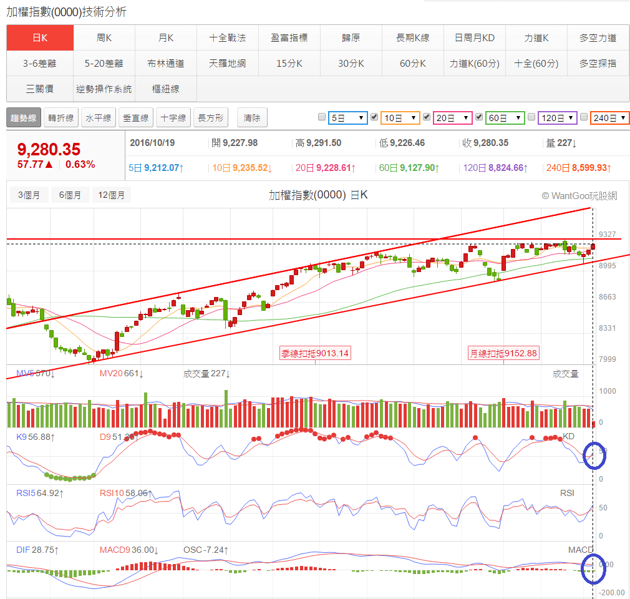
Task: Open the 日周月KD analysis view
Action: [474, 37]
